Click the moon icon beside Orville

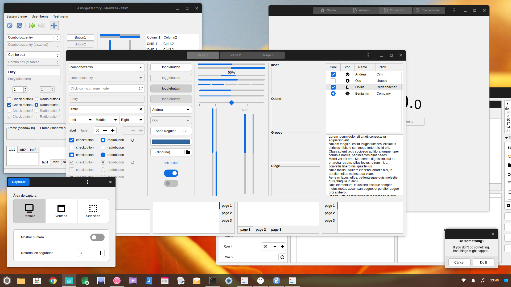tap(347, 87)
